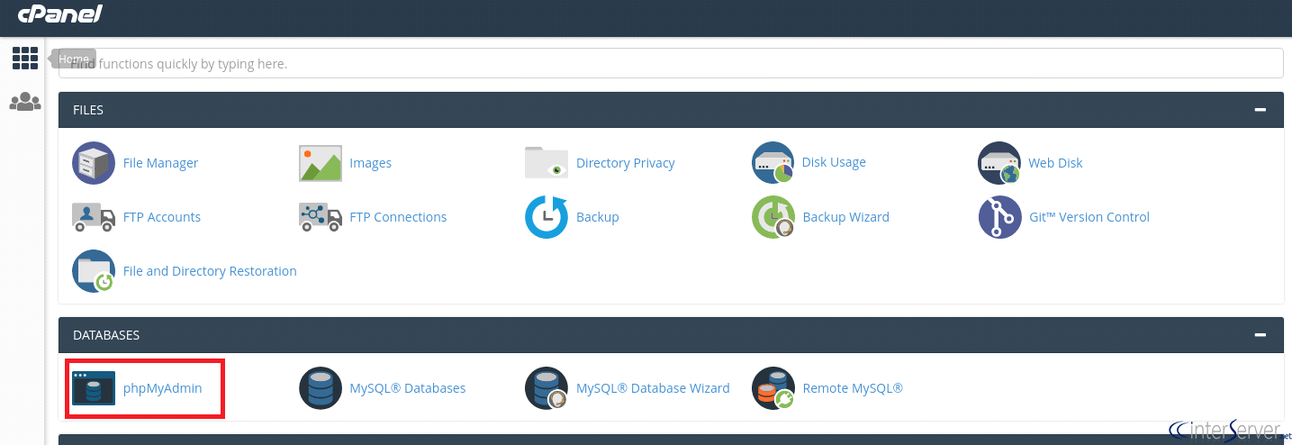Image resolution: width=1292 pixels, height=445 pixels.
Task: Click the Remote MySQL icon
Action: click(x=773, y=388)
